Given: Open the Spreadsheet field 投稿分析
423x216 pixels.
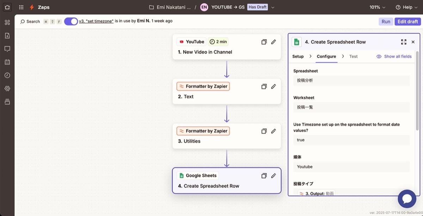Looking at the screenshot, I should (x=351, y=80).
